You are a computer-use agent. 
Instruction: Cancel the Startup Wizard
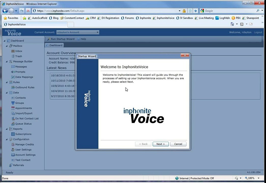pyautogui.click(x=178, y=144)
